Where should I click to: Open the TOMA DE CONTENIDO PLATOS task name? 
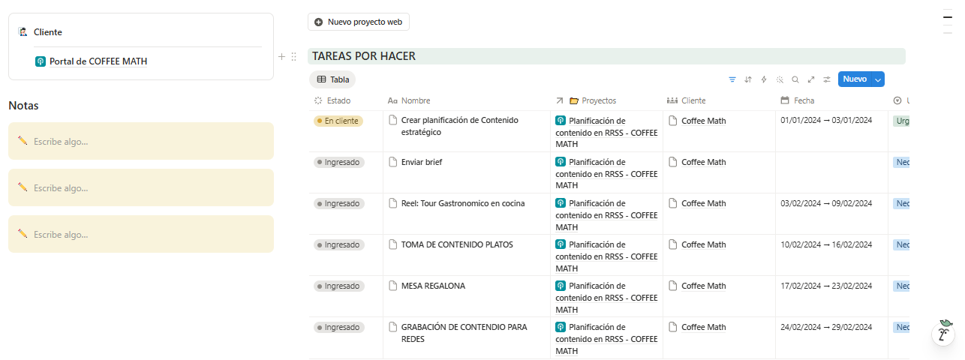(456, 244)
